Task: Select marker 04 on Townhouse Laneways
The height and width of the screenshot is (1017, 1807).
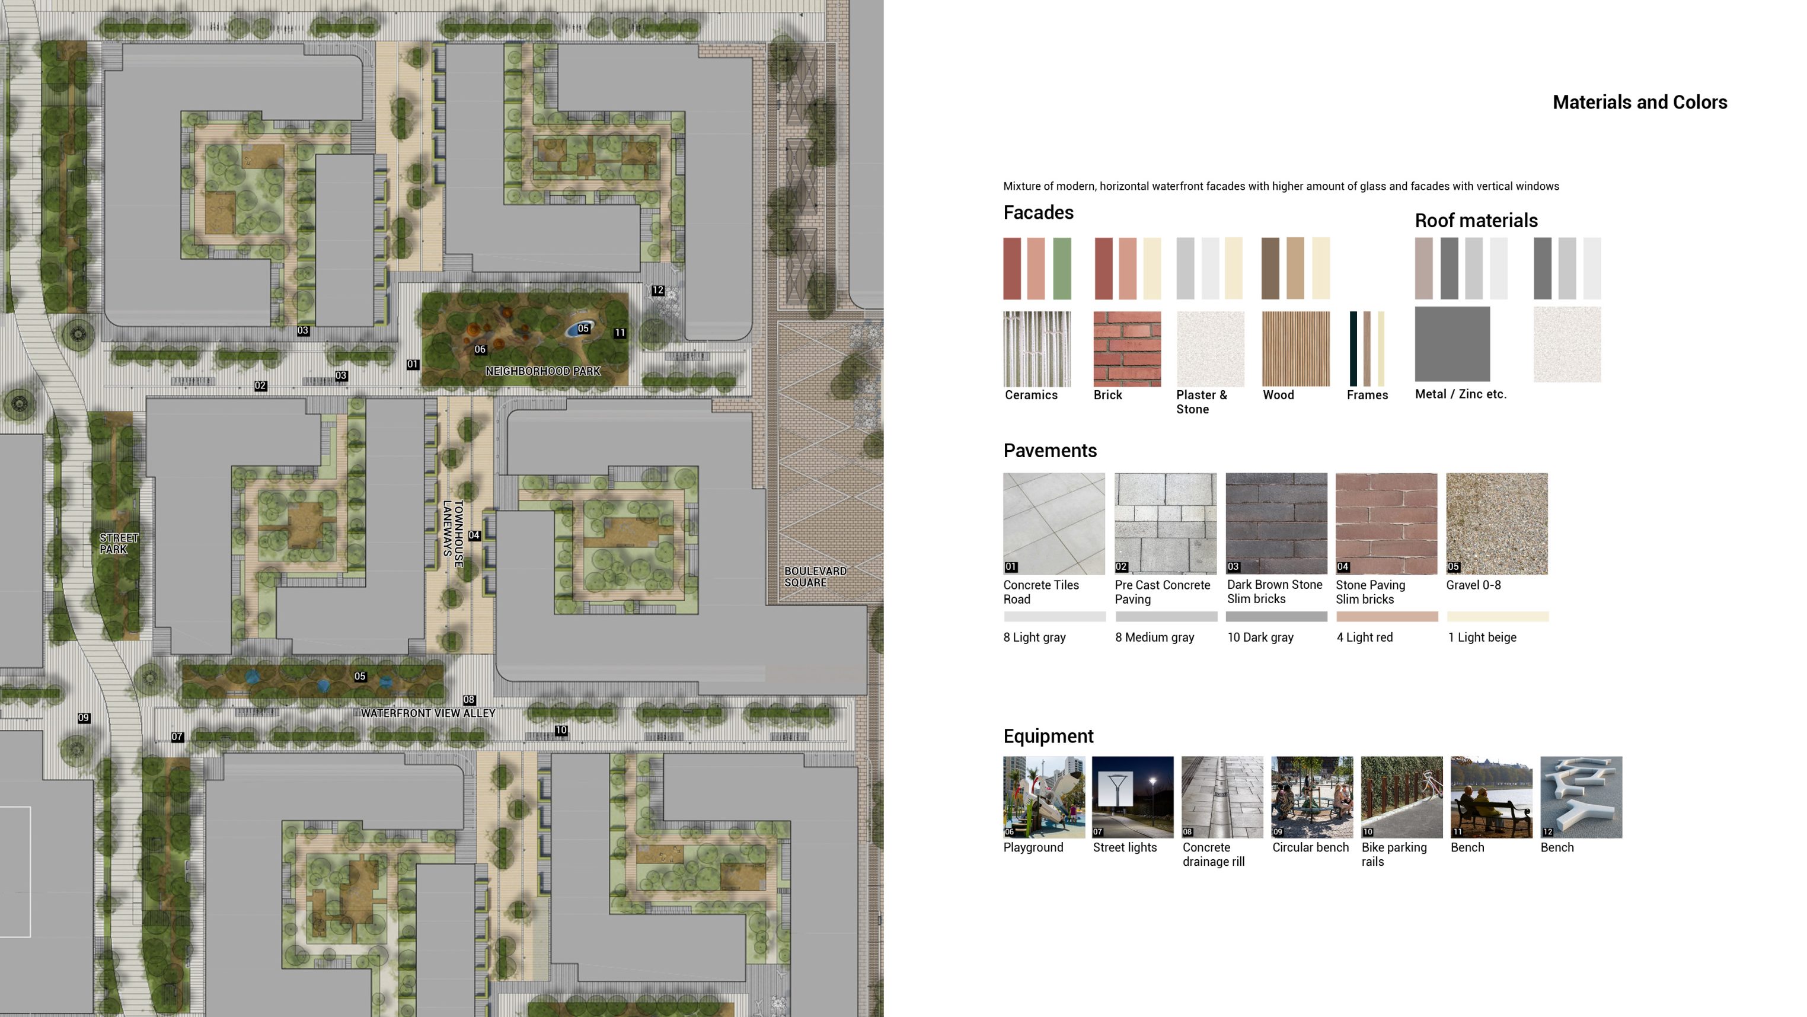Action: (474, 535)
